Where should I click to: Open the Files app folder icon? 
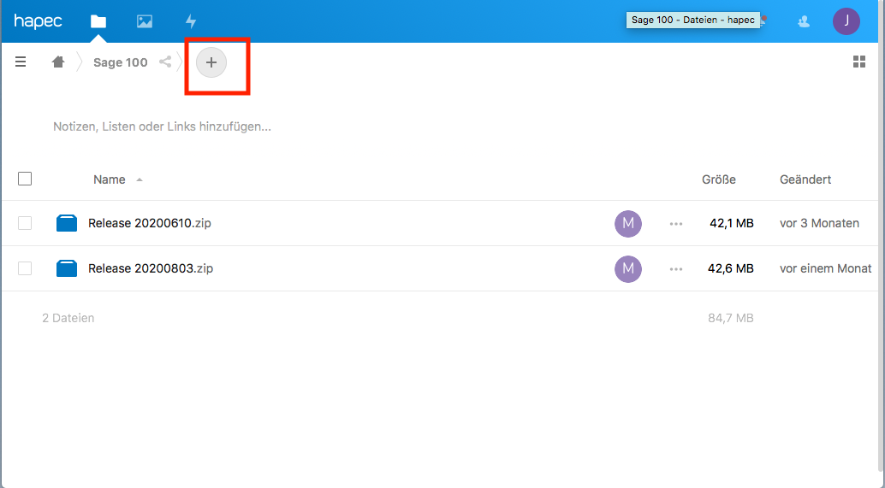(98, 21)
